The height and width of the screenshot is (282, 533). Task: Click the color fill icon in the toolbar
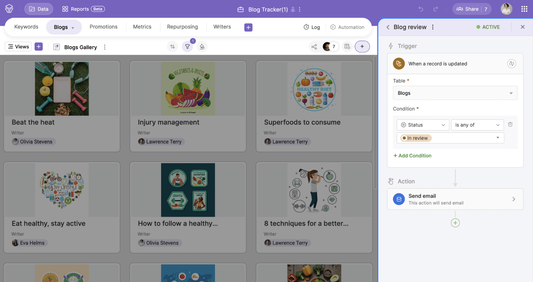202,47
